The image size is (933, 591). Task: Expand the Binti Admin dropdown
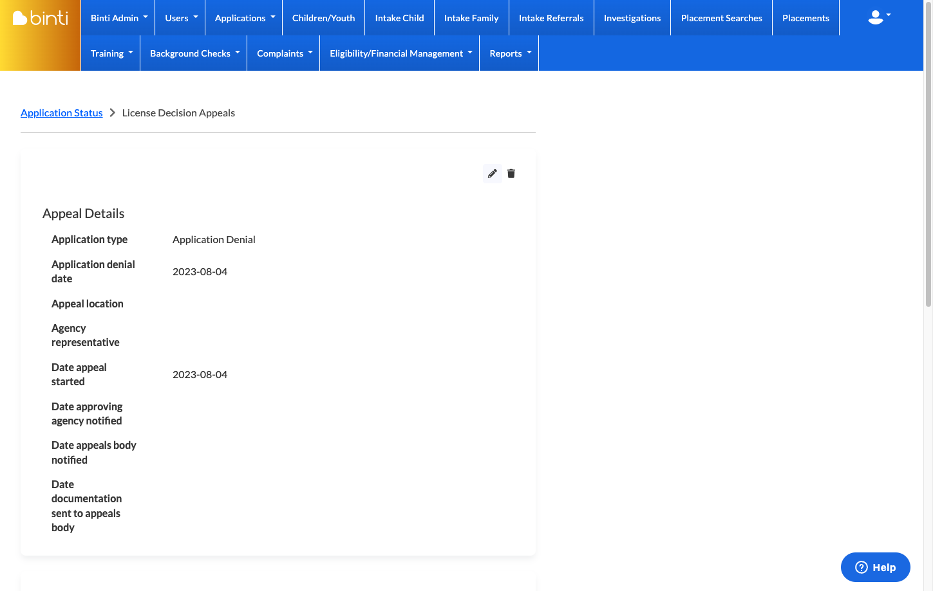119,18
